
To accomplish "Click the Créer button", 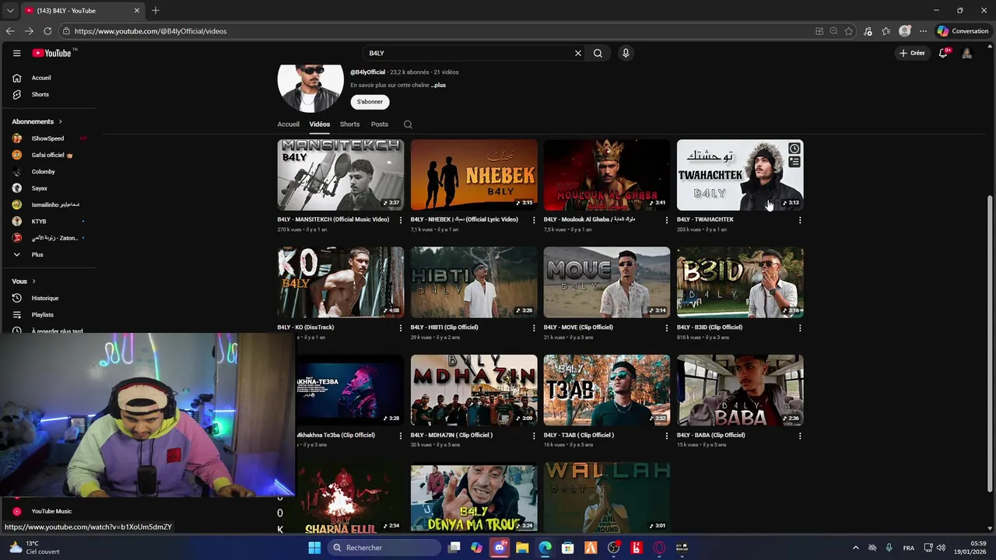I will pos(912,53).
